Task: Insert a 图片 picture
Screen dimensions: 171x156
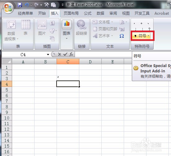Action: click(42, 27)
